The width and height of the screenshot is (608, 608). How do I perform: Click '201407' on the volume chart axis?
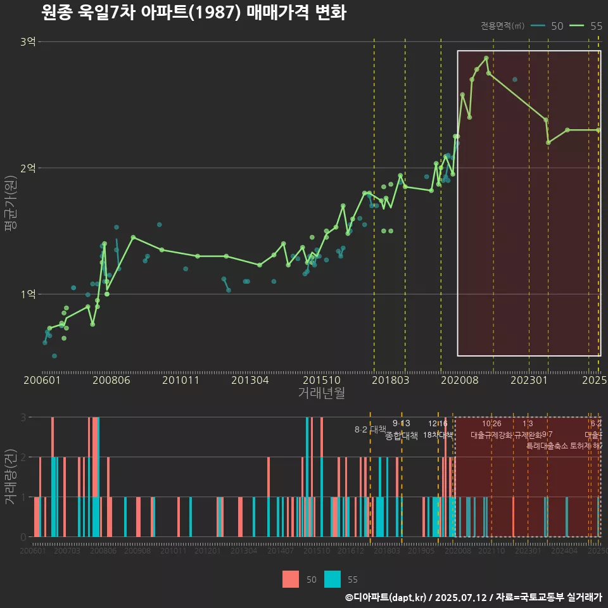(281, 550)
